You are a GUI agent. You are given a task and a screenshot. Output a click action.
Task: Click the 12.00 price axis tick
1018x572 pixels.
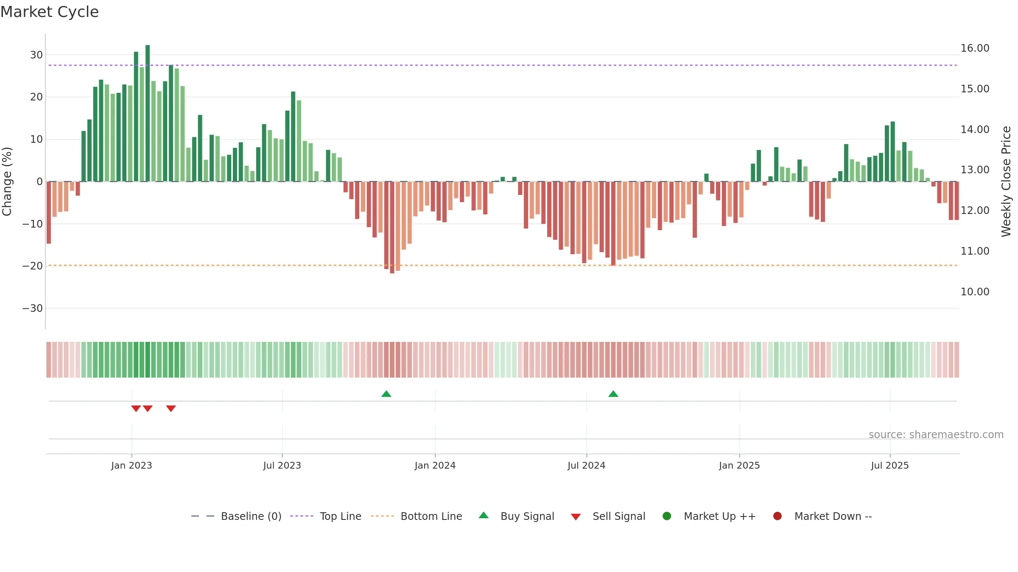point(975,211)
